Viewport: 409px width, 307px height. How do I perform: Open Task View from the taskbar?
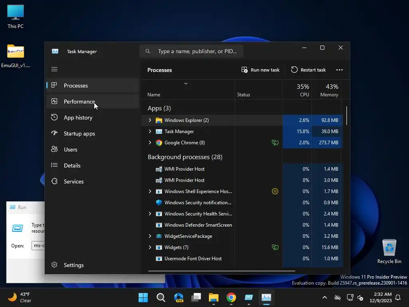[196, 297]
